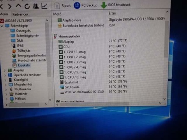Click the Hálózat network icon

coord(12,99)
